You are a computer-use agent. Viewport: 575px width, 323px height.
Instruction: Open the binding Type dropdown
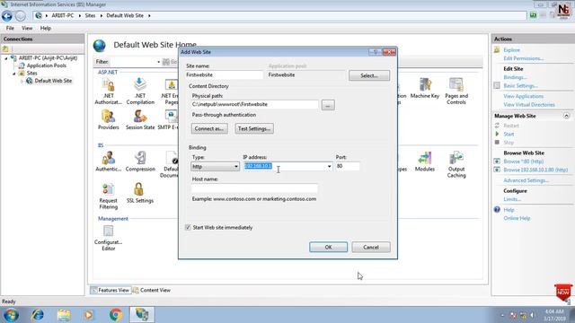coord(215,166)
